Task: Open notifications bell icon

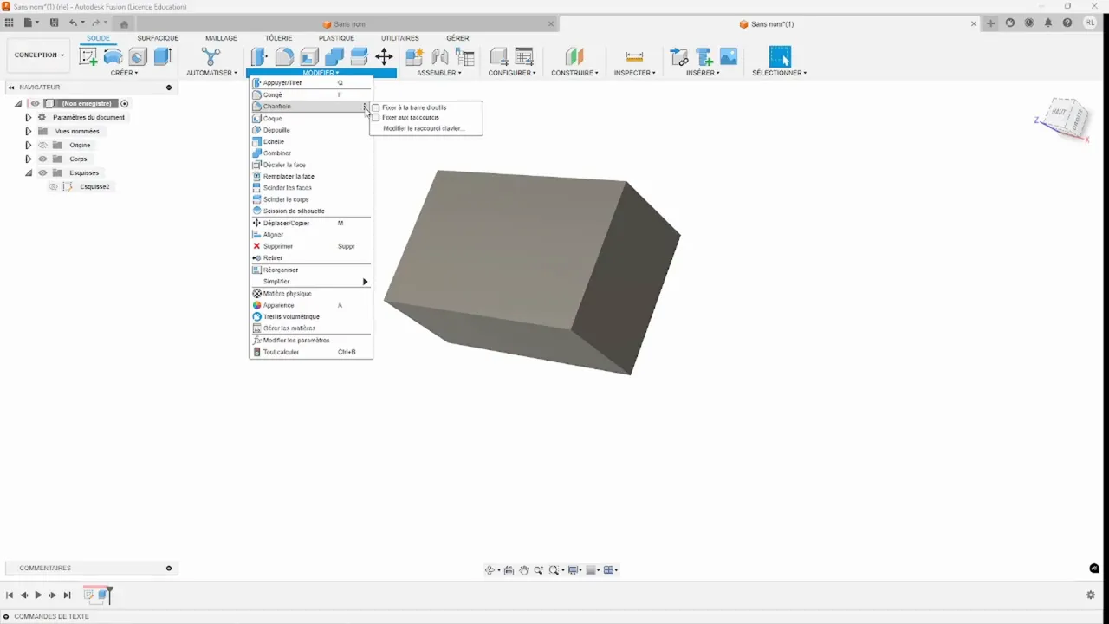Action: click(1048, 23)
